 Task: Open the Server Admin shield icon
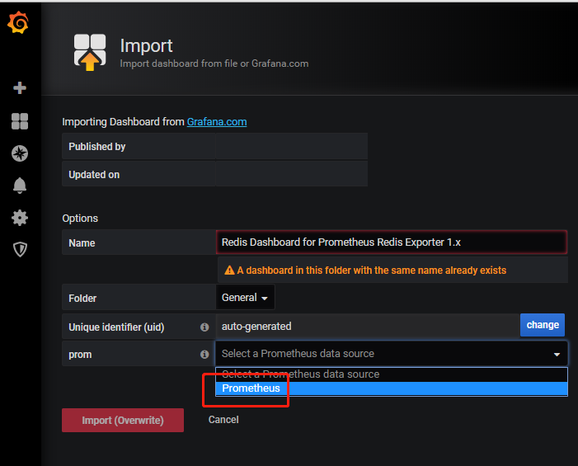point(20,250)
